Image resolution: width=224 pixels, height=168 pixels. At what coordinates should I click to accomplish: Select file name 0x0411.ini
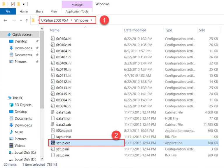pyautogui.click(x=64, y=76)
